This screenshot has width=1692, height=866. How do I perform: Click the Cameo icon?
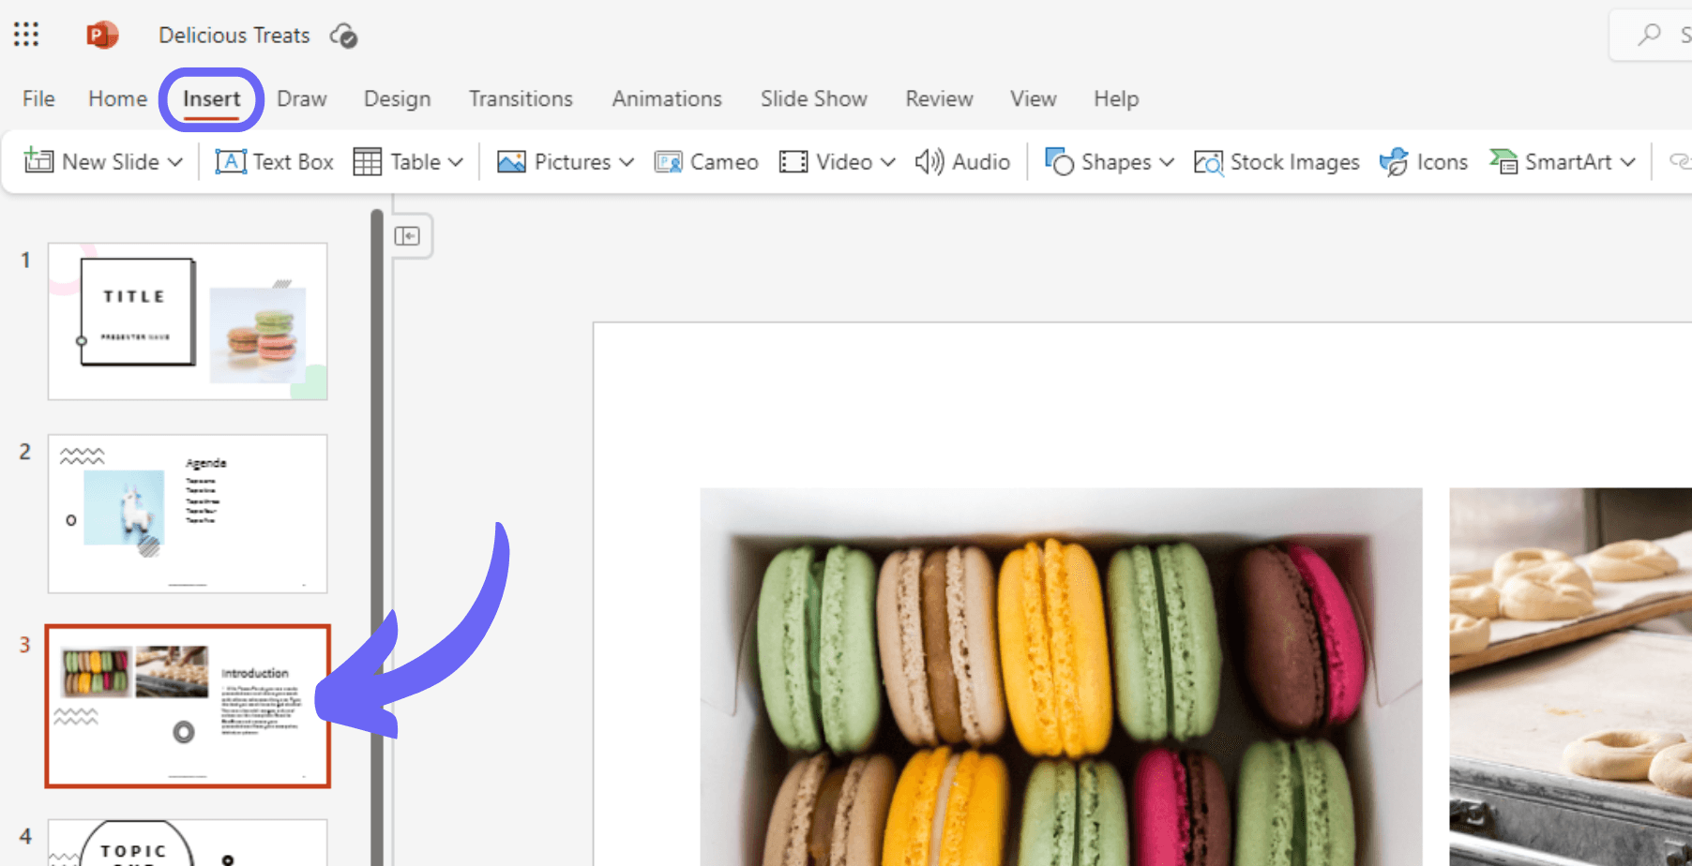[x=668, y=162]
